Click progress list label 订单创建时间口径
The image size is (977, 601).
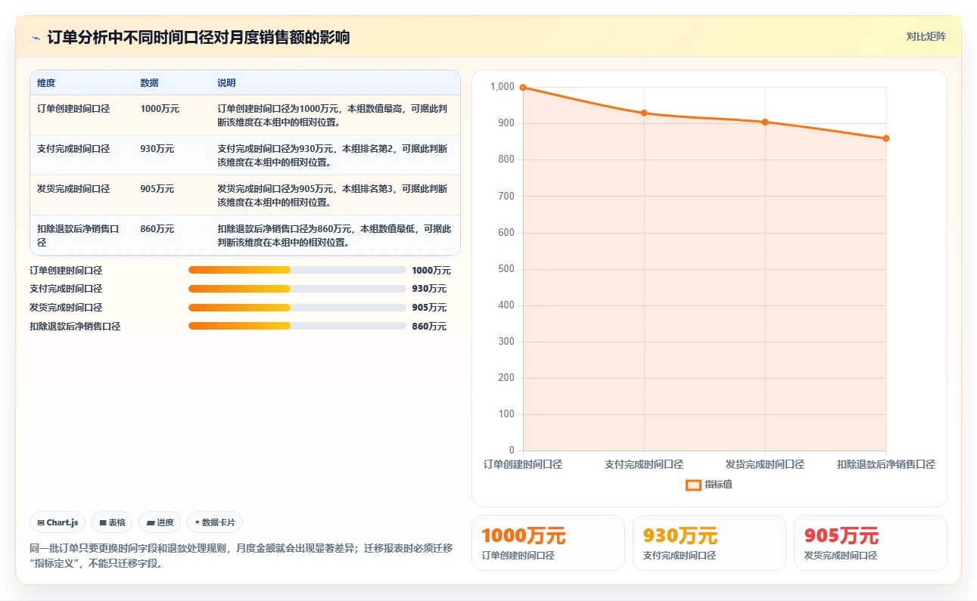pyautogui.click(x=66, y=270)
